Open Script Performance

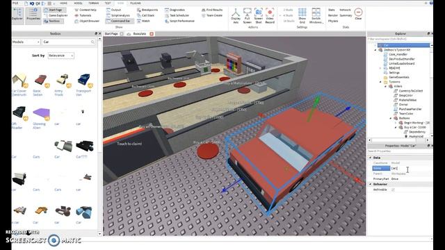click(179, 21)
